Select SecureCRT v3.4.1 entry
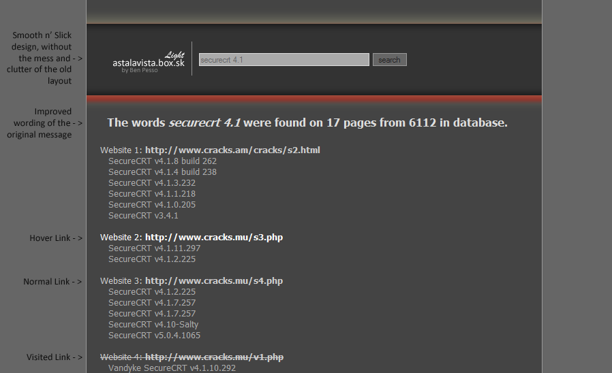The height and width of the screenshot is (373, 612). click(143, 216)
